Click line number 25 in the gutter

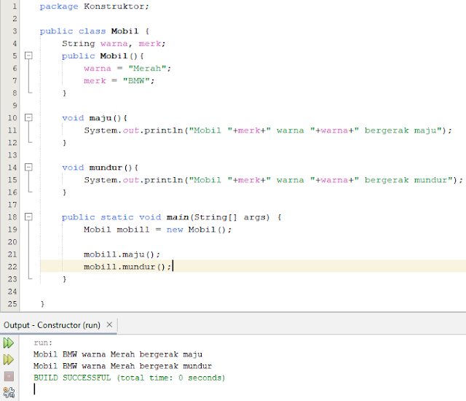[x=12, y=304]
